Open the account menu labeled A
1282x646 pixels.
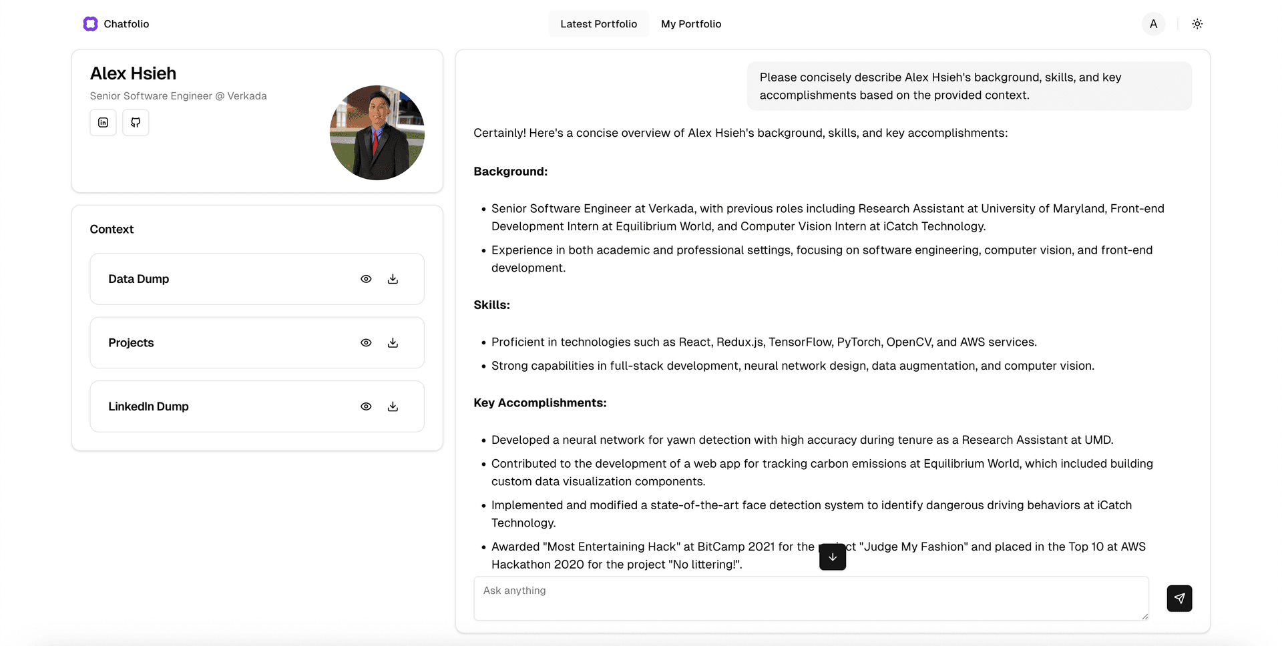(1153, 23)
